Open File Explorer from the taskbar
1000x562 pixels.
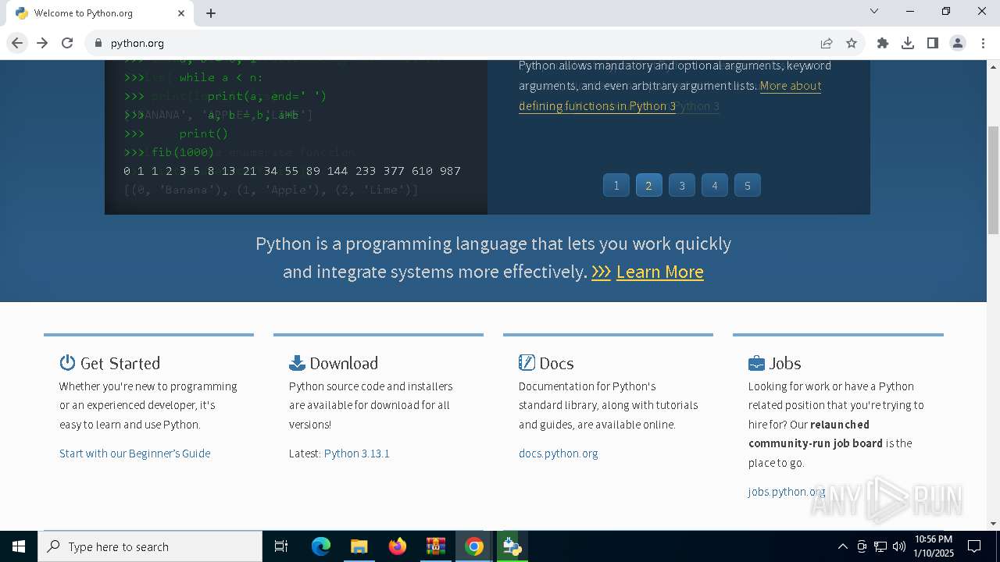[359, 546]
